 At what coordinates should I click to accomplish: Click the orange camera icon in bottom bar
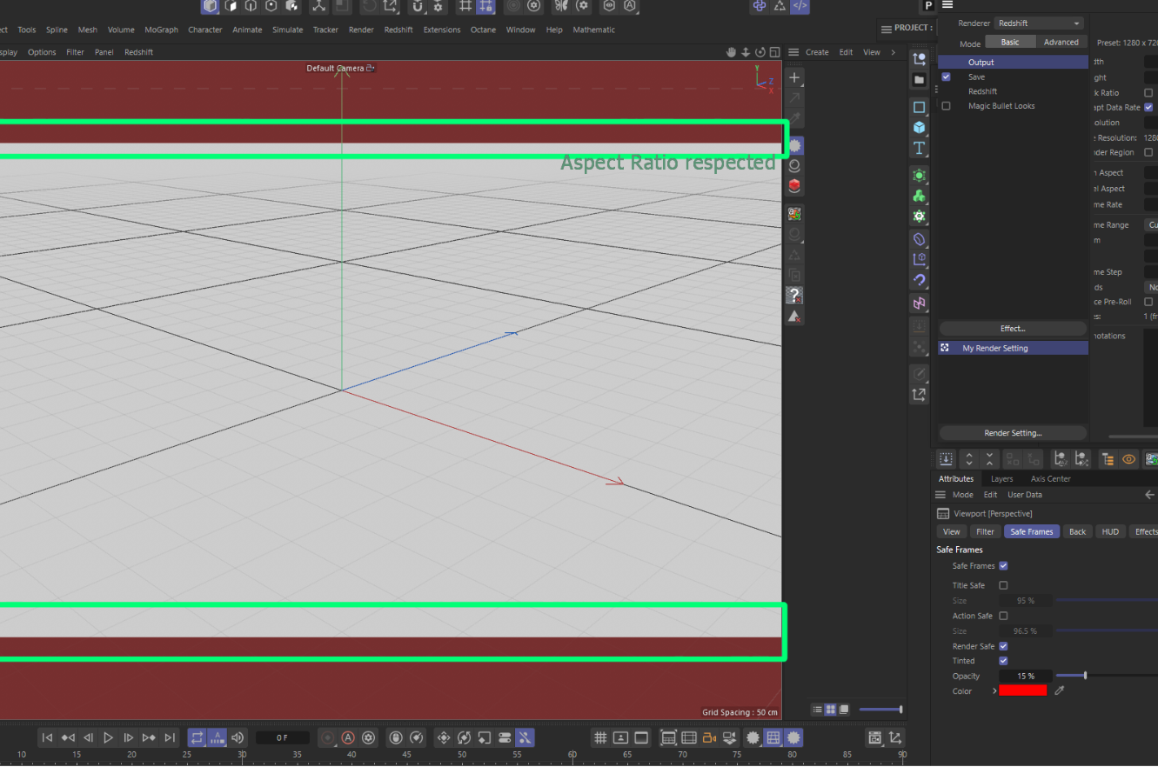[x=709, y=737]
